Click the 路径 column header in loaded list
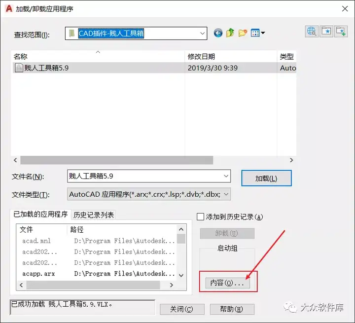This screenshot has width=355, height=323. click(122, 230)
